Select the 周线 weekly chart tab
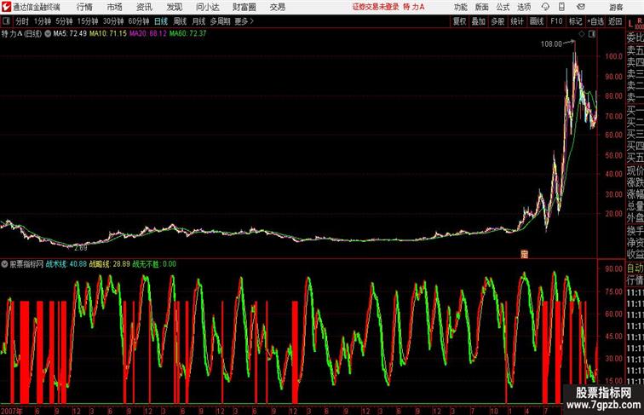Image resolution: width=644 pixels, height=415 pixels. pos(180,21)
